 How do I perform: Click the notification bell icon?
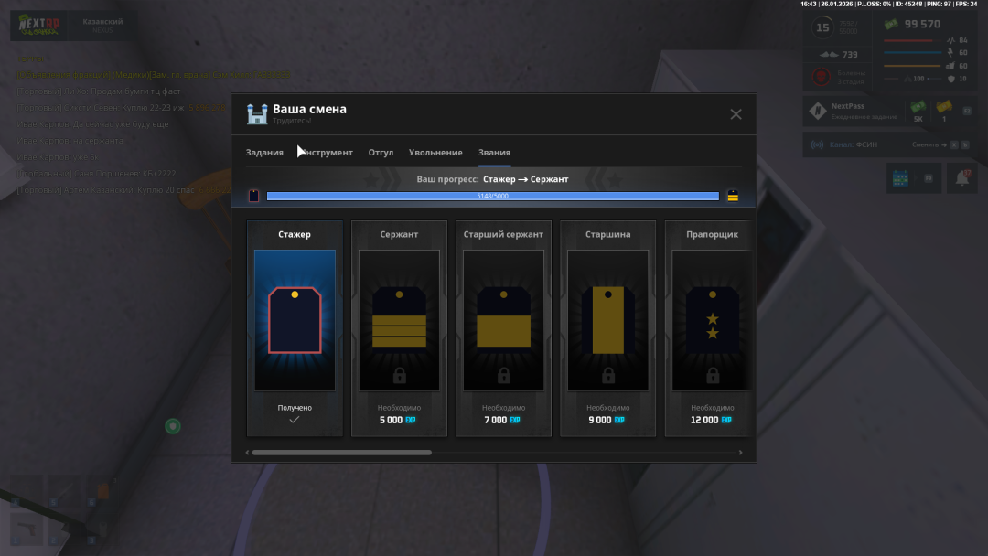tap(961, 178)
